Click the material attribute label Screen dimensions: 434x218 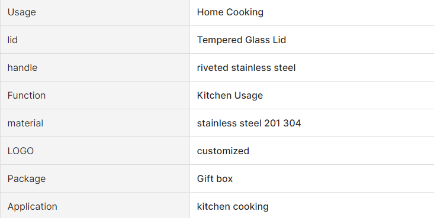(x=25, y=123)
